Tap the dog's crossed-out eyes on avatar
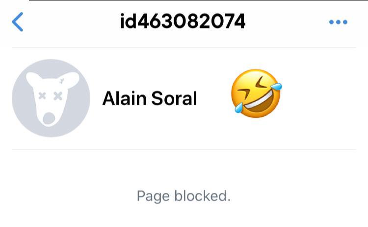368x227 pixels. (50, 96)
